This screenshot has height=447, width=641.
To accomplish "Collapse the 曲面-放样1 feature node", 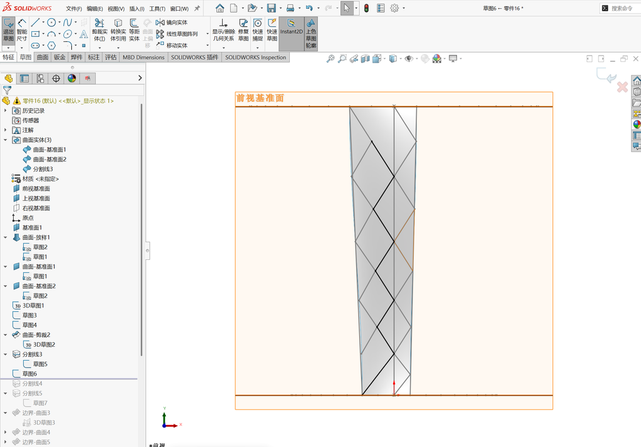I will coord(5,237).
